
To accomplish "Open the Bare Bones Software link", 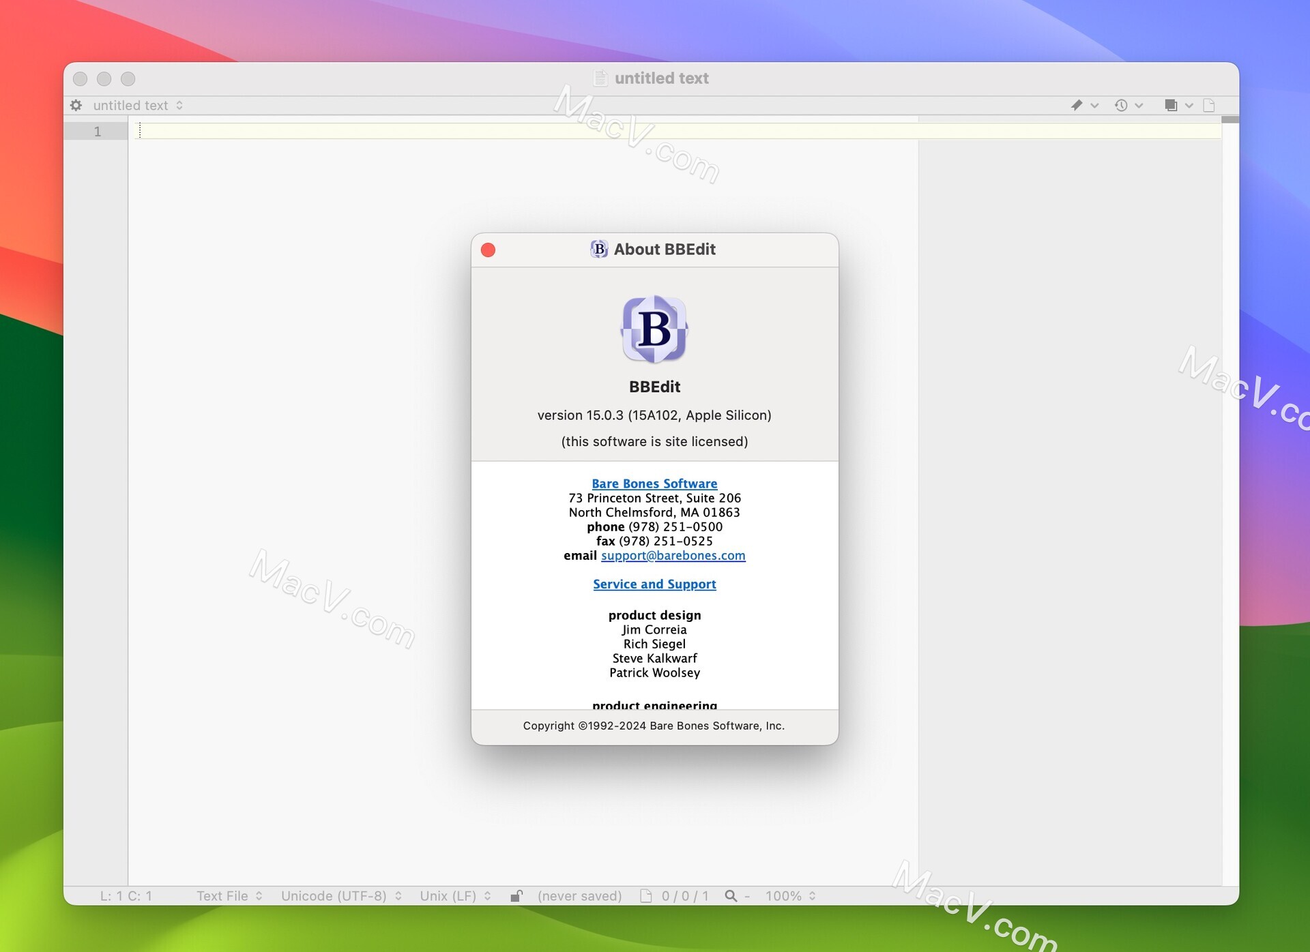I will point(654,483).
